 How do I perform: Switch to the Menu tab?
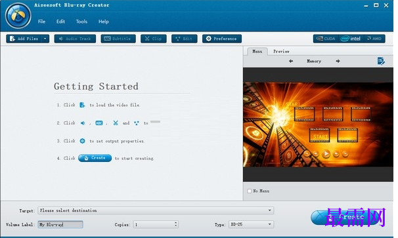pos(257,51)
